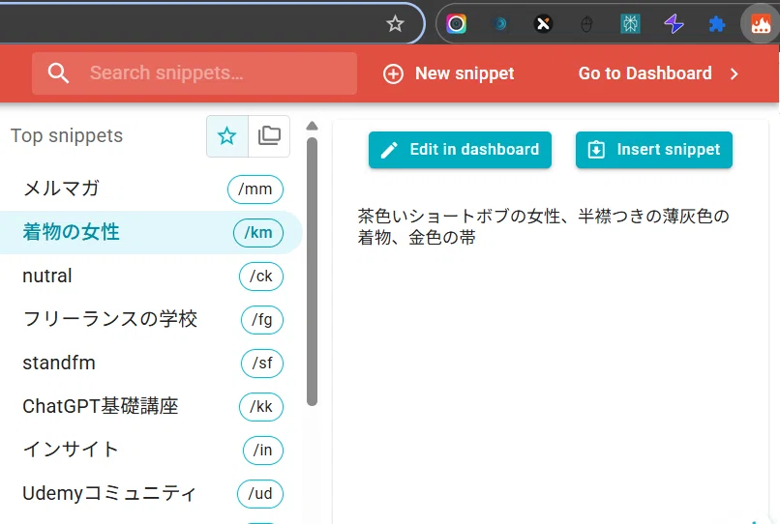The width and height of the screenshot is (780, 524).
Task: Click the /km shortcut badge
Action: tap(258, 233)
